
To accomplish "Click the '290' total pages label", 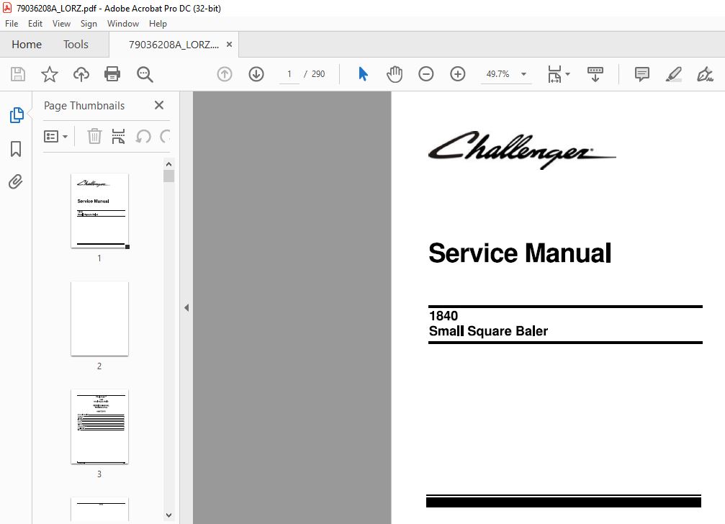I will point(318,74).
